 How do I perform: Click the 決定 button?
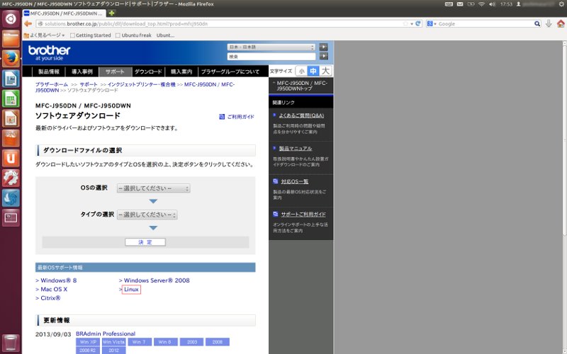coord(145,242)
